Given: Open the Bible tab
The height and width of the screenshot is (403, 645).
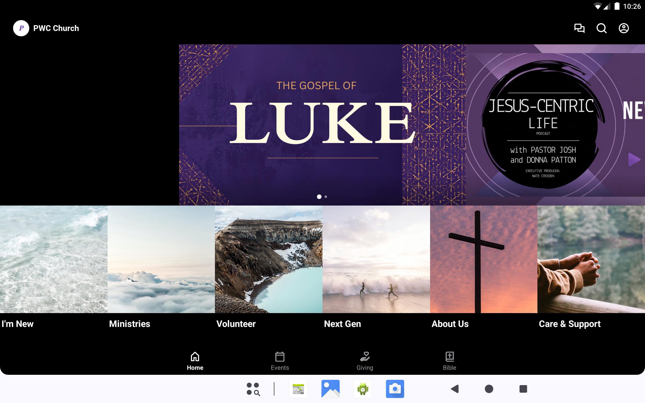Looking at the screenshot, I should coord(449,361).
